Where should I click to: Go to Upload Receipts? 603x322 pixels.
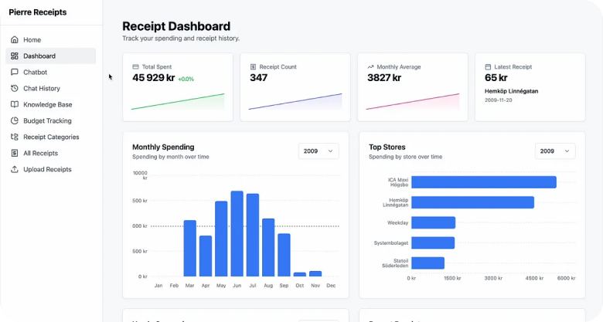[51, 169]
